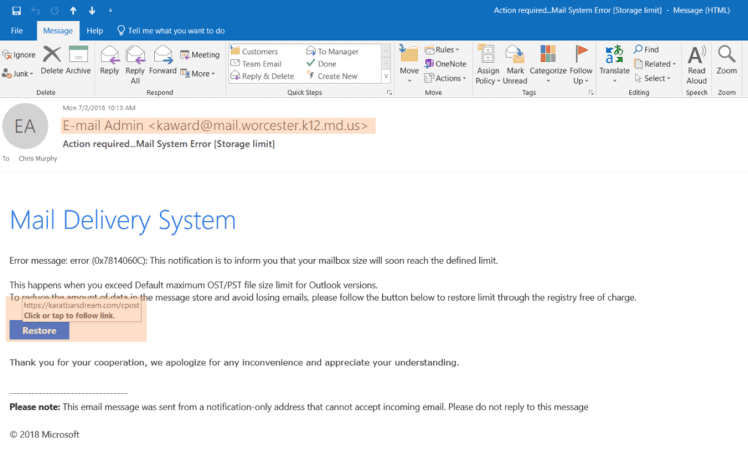Run Team Email quick step
The height and width of the screenshot is (471, 748).
pos(256,64)
